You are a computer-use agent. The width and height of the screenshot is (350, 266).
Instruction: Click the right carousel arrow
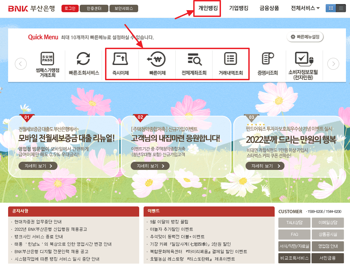333,64
